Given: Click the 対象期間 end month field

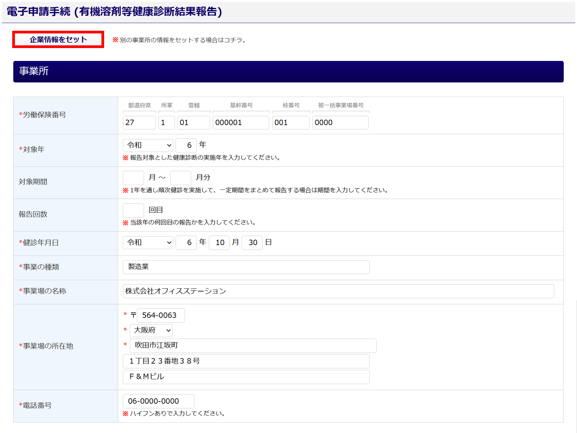Looking at the screenshot, I should click(x=180, y=178).
